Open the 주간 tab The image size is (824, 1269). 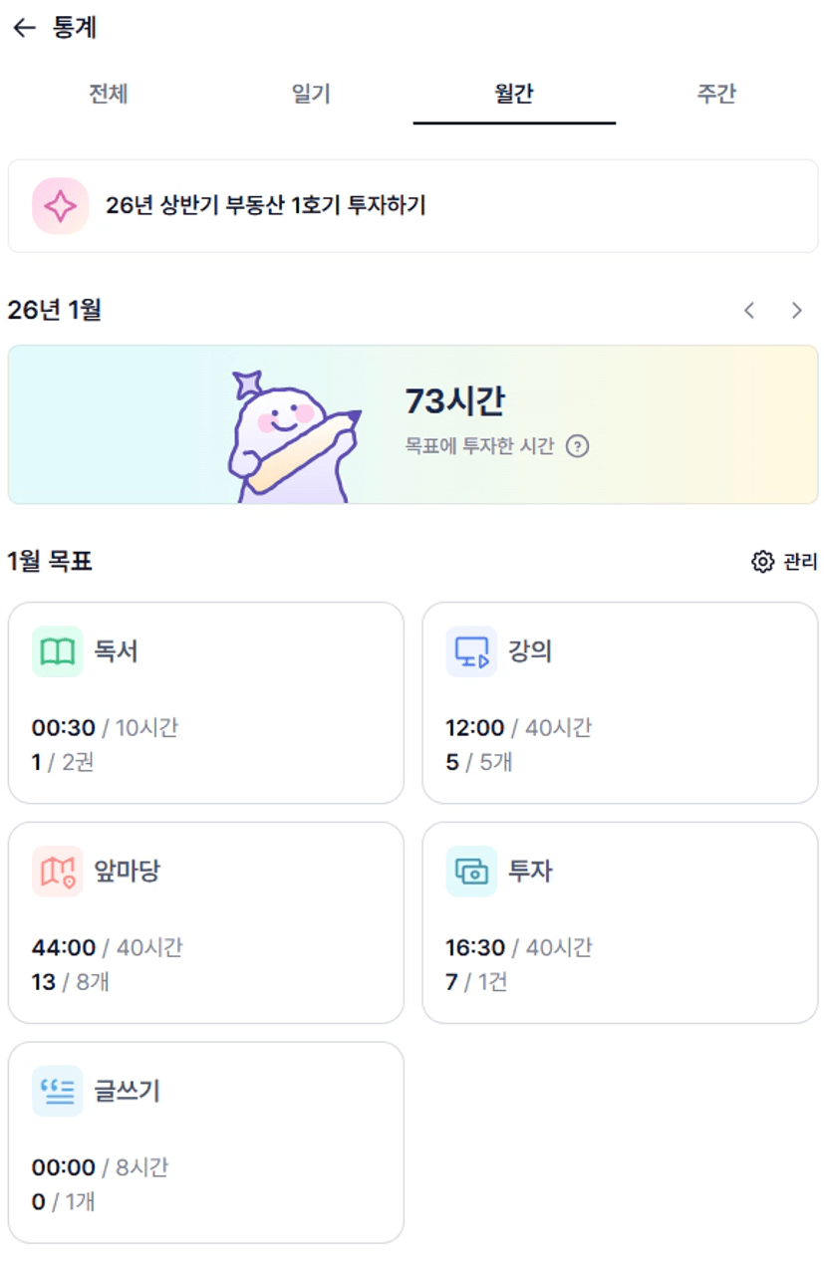716,95
